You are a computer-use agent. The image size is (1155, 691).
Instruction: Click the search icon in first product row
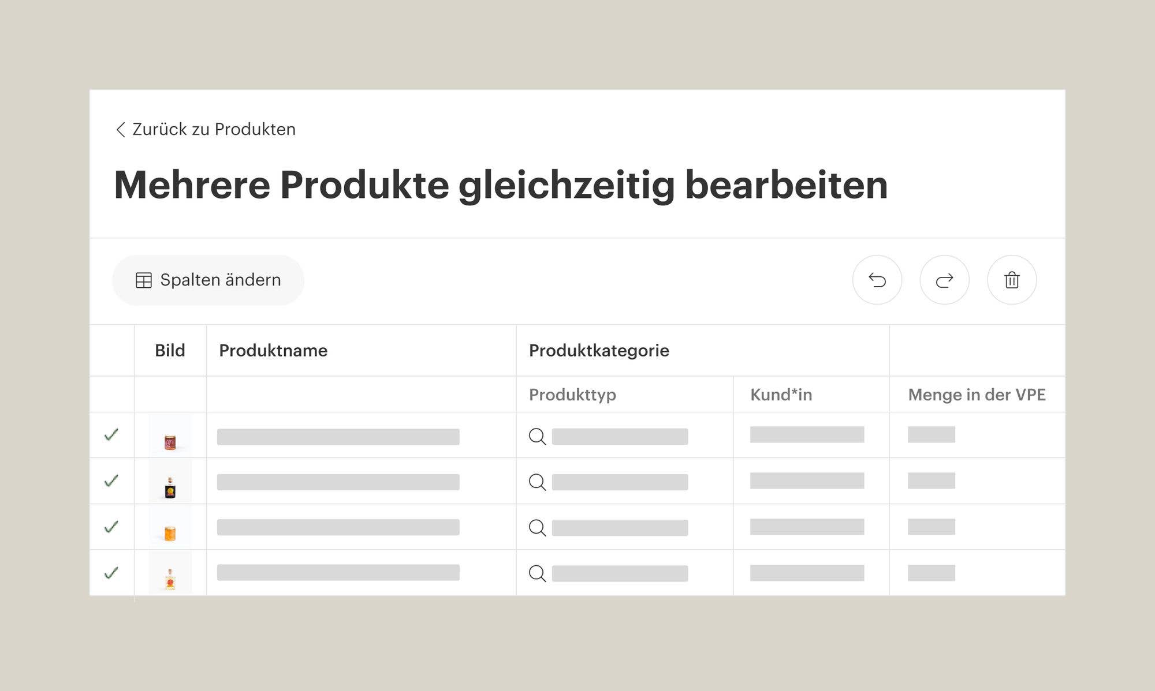[537, 437]
